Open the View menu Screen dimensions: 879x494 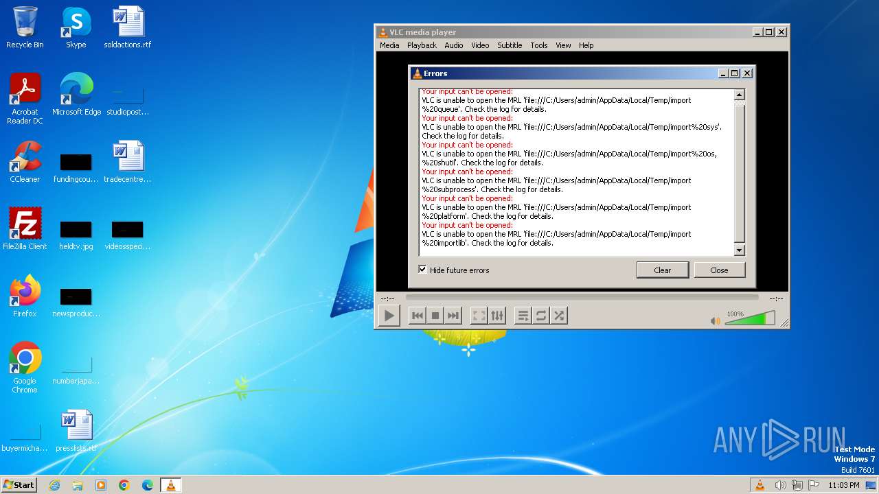tap(563, 45)
